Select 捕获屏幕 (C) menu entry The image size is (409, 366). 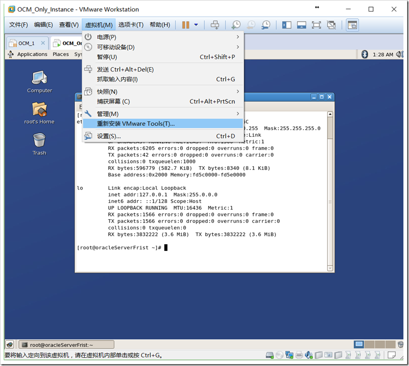point(163,102)
